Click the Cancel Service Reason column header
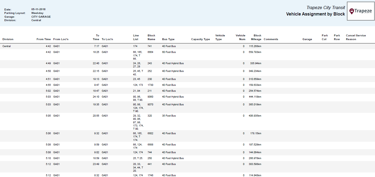This screenshot has width=375, height=177. pos(356,37)
